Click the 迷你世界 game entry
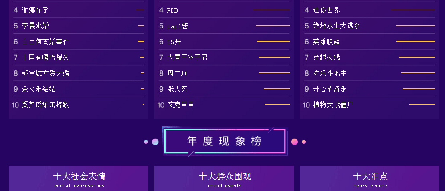The height and width of the screenshot is (191, 445). pos(370,10)
